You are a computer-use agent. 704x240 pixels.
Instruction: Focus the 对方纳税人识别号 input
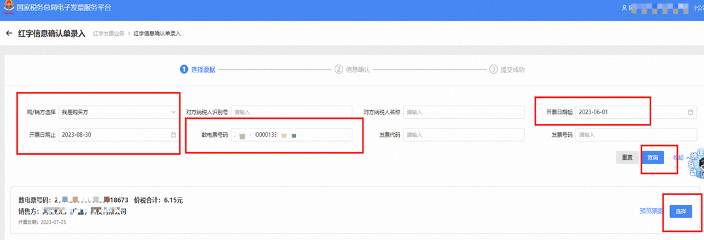292,112
